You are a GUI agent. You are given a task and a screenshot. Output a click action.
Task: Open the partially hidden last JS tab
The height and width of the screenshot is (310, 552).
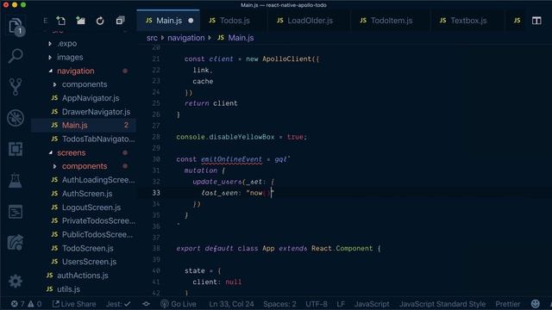pos(517,21)
